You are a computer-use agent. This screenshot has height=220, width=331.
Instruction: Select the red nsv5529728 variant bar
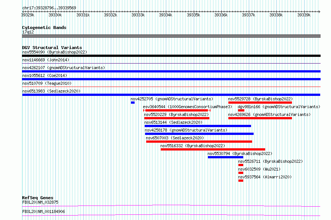(x=260, y=103)
